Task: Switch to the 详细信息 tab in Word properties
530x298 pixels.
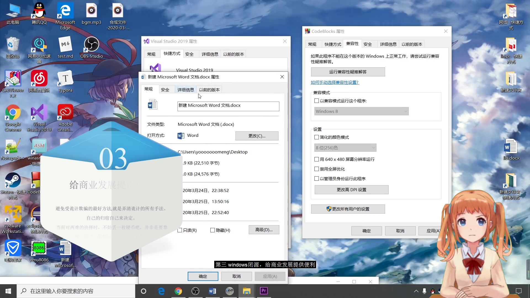Action: click(185, 89)
